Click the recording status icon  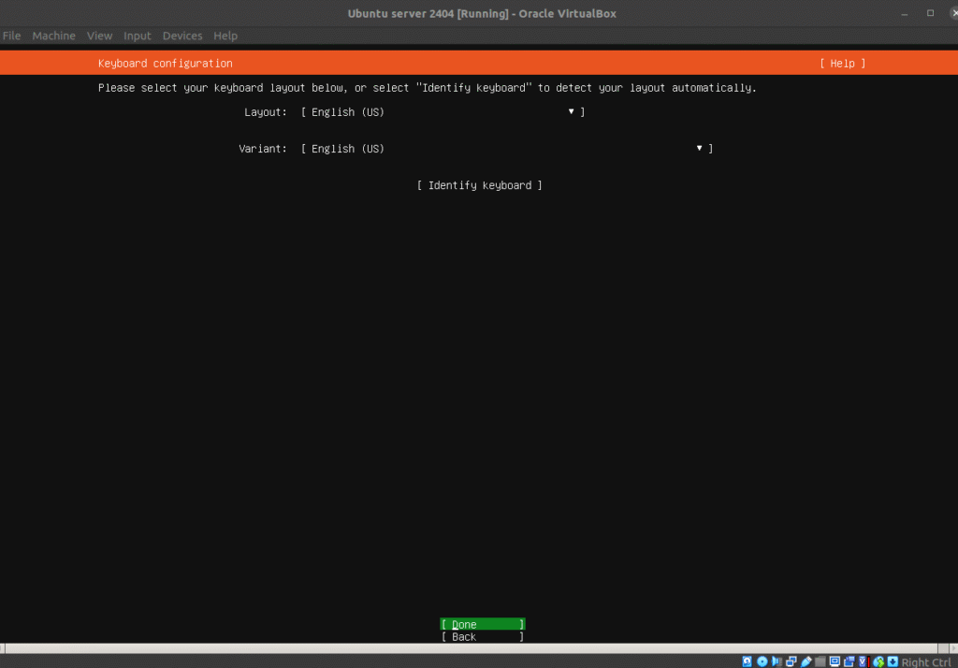(x=849, y=661)
